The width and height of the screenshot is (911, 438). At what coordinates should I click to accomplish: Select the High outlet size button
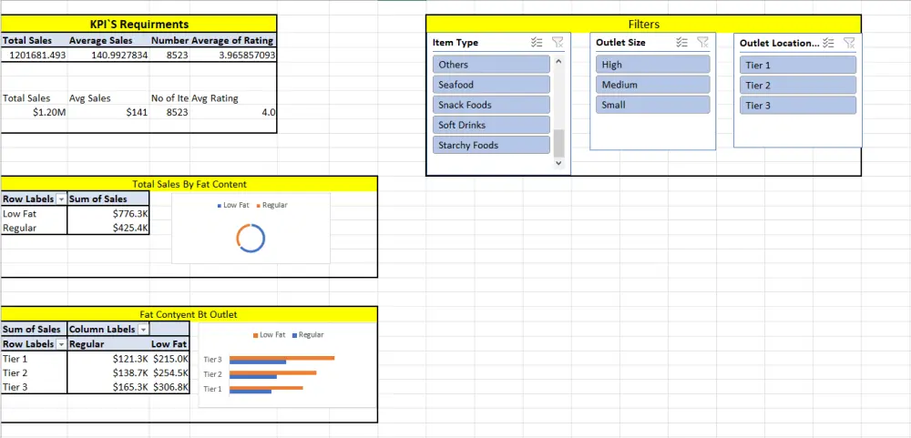coord(653,65)
